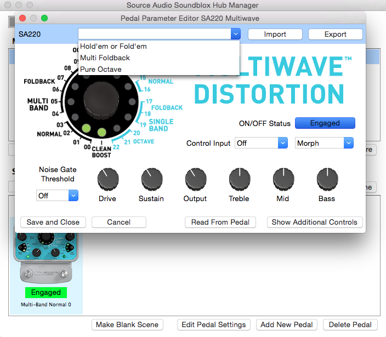Open the Noise Gate Threshold dropdown
Screen dimensions: 386x337
[57, 196]
